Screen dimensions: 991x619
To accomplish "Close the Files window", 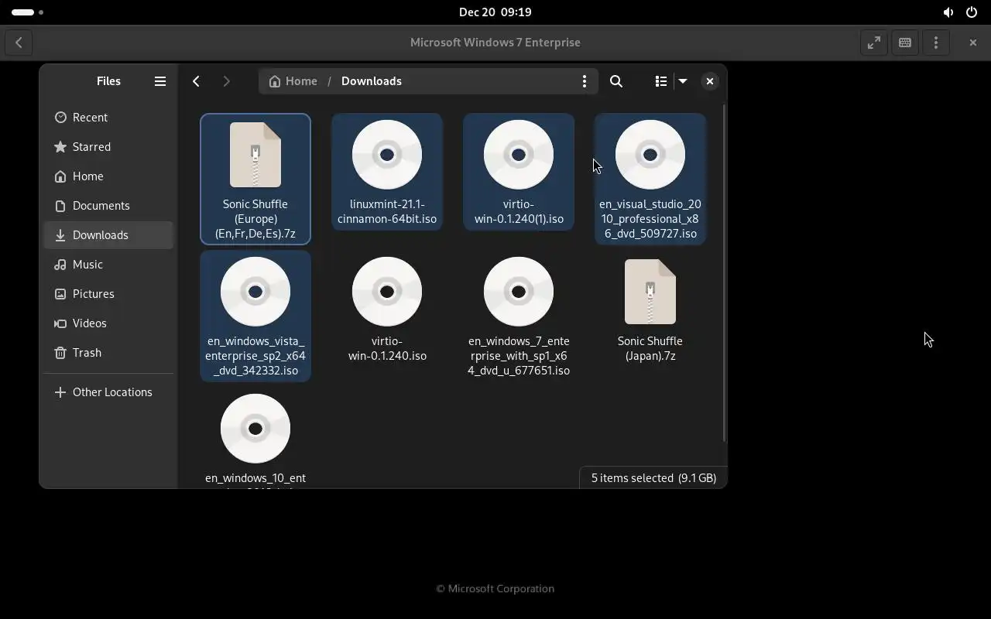I will pyautogui.click(x=709, y=81).
